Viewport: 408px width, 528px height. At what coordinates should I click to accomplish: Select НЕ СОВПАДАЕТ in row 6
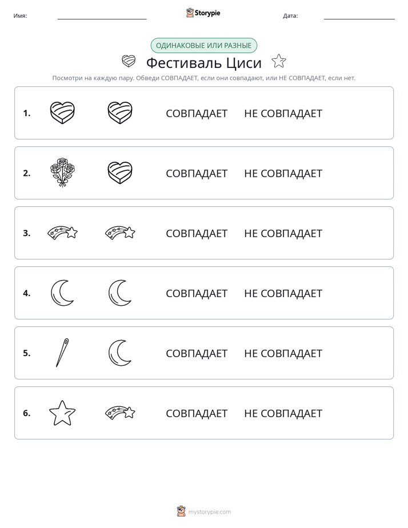click(x=283, y=413)
